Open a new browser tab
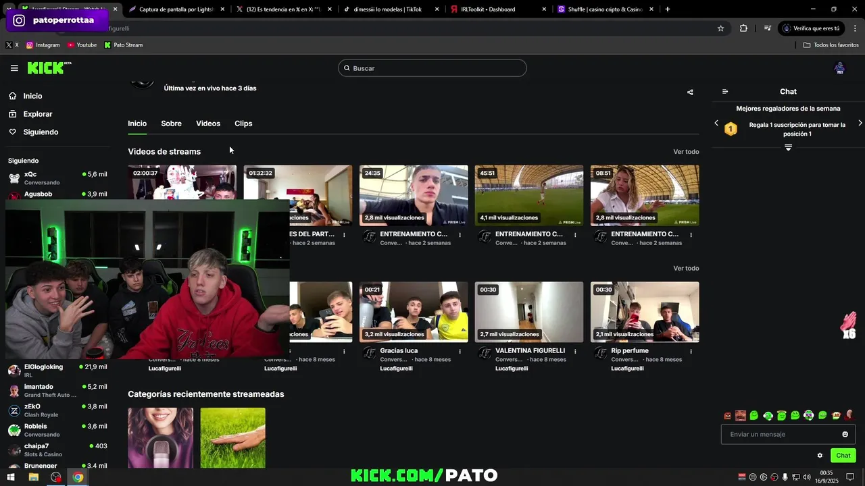Image resolution: width=865 pixels, height=486 pixels. pos(668,9)
